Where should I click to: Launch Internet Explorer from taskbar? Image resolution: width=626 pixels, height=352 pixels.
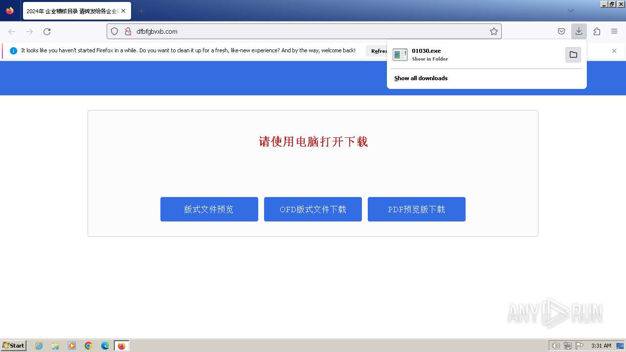(x=39, y=346)
